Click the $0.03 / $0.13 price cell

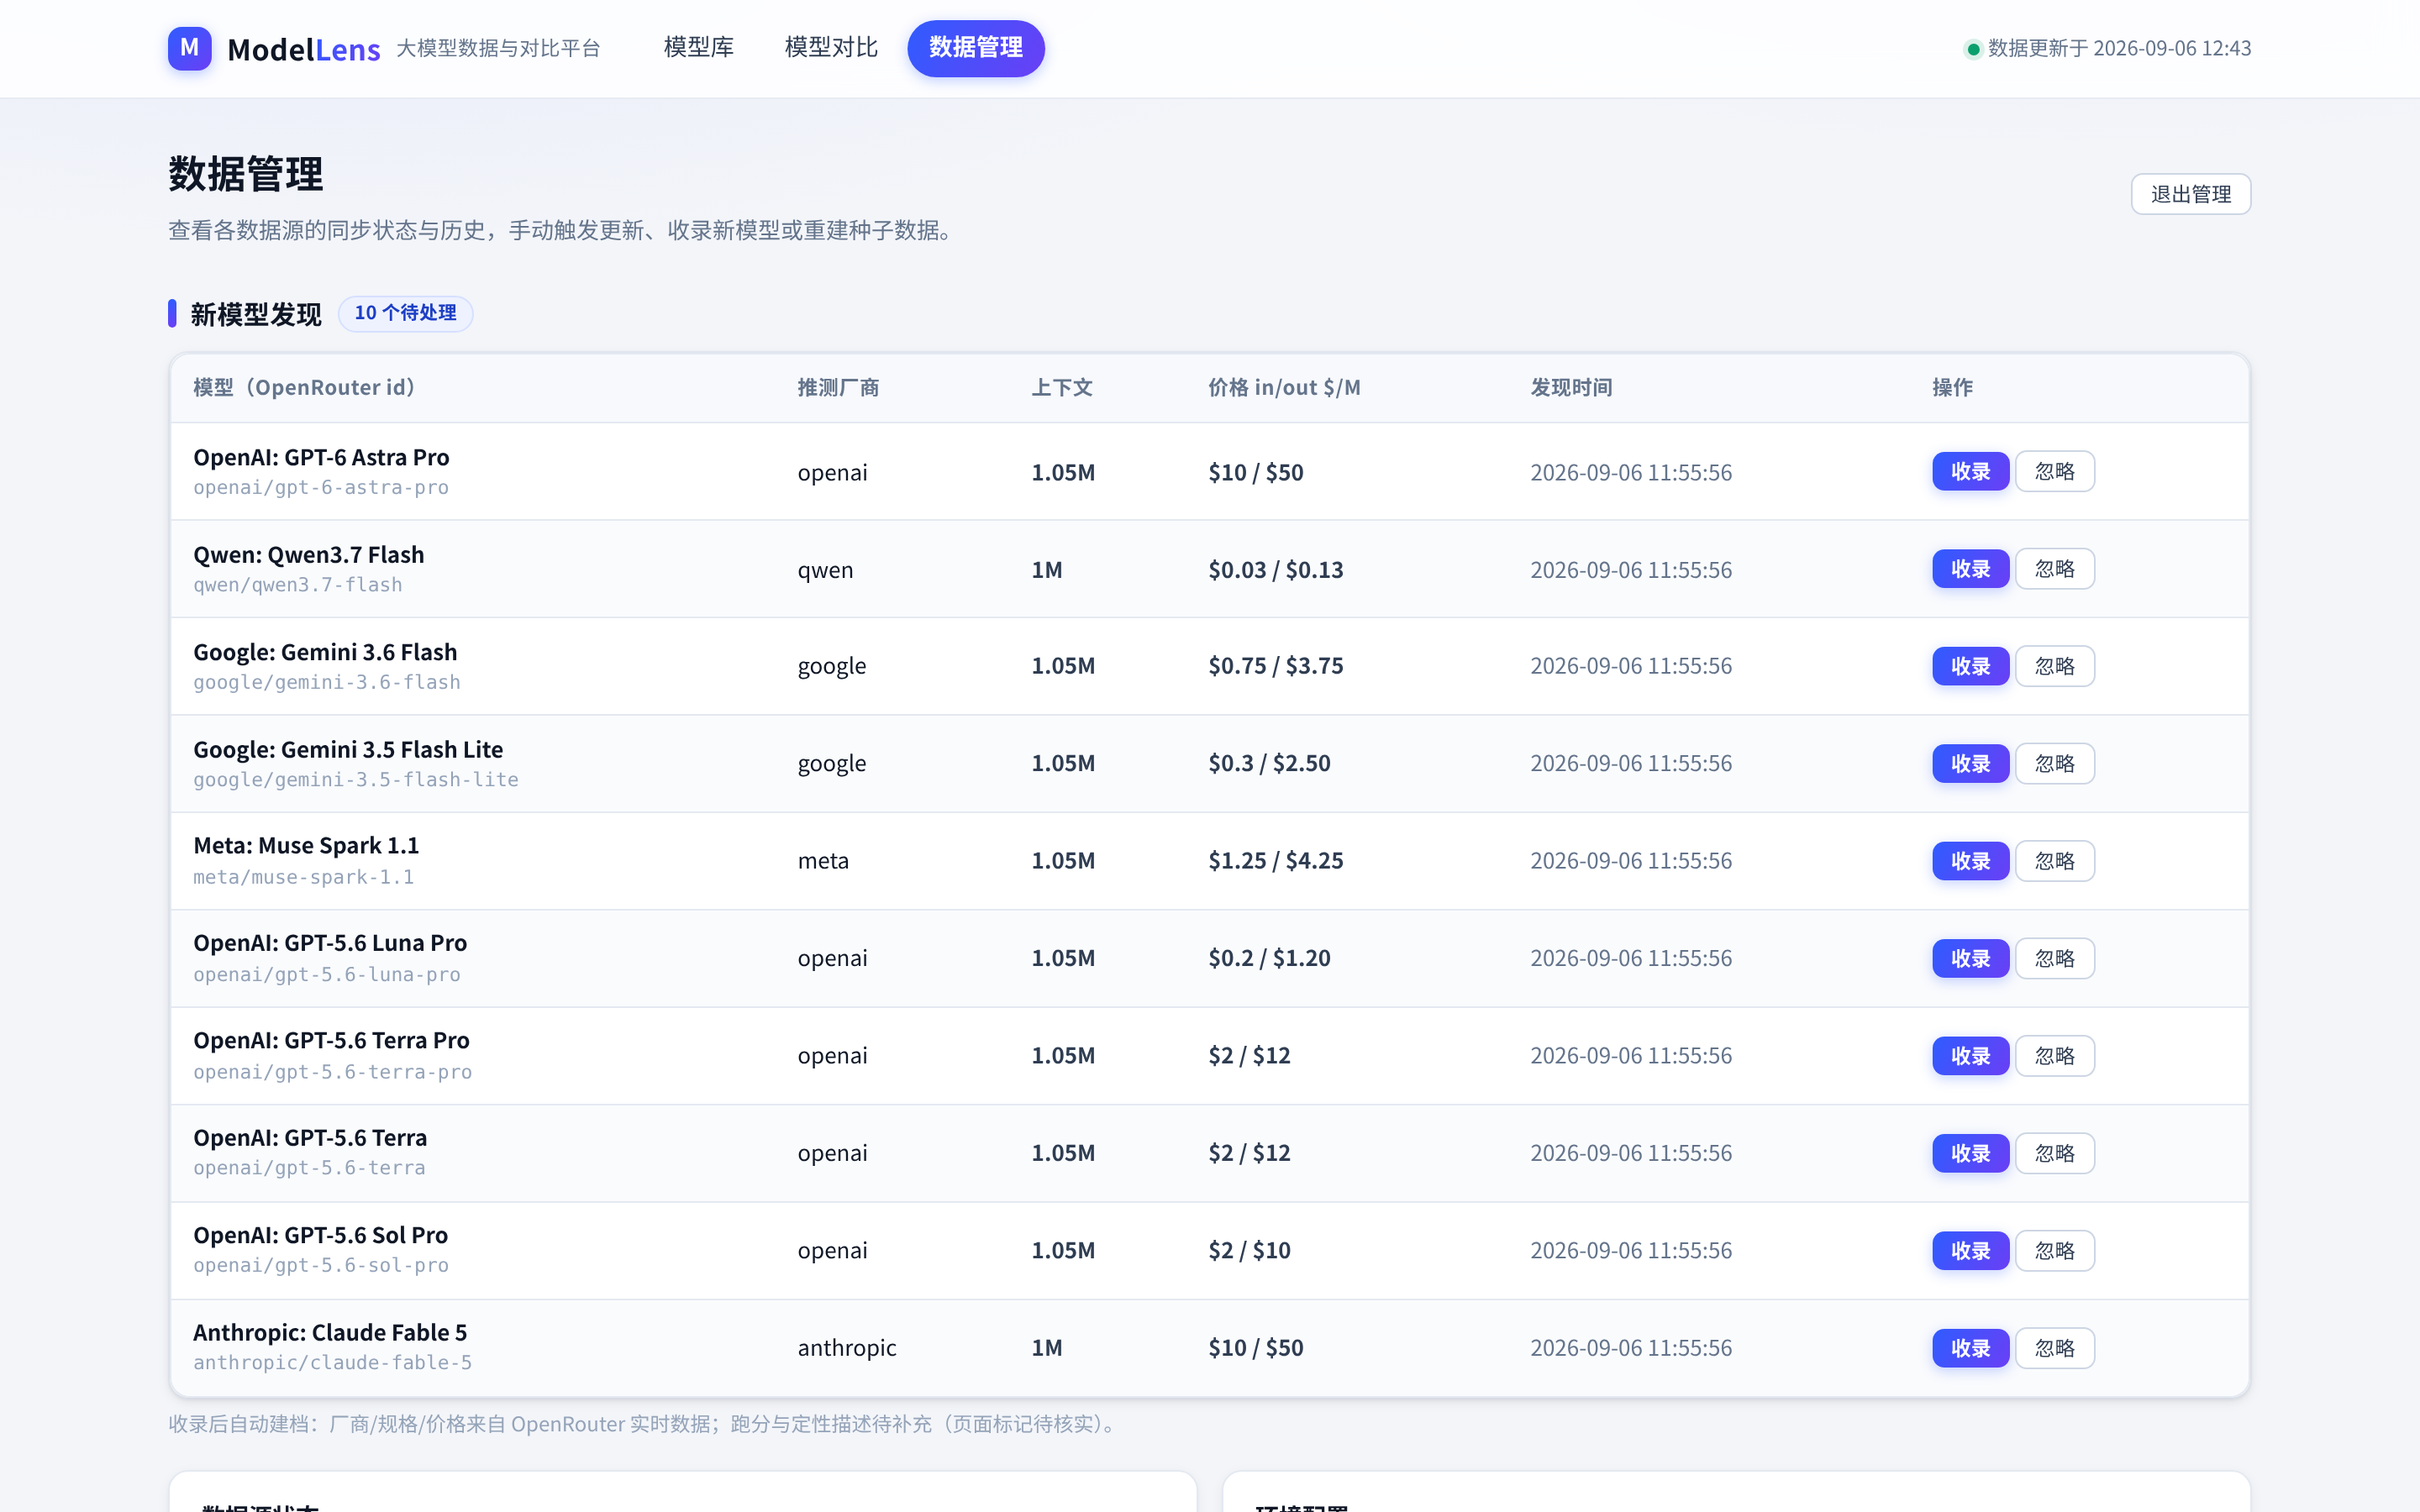point(1275,569)
